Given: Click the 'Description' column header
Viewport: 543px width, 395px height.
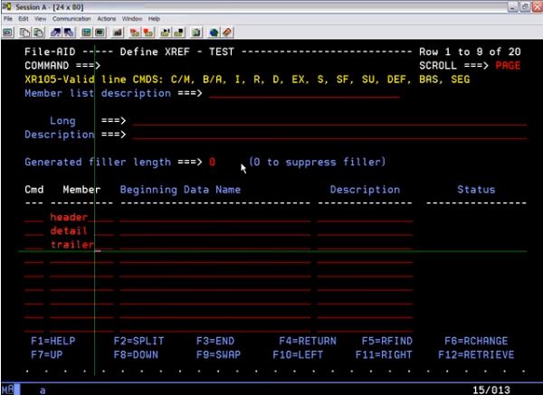Looking at the screenshot, I should tap(365, 190).
